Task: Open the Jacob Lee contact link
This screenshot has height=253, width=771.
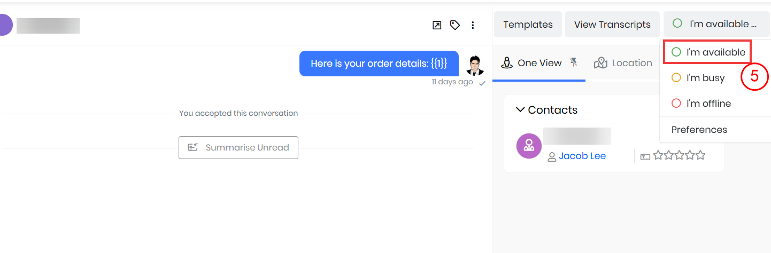Action: (582, 156)
